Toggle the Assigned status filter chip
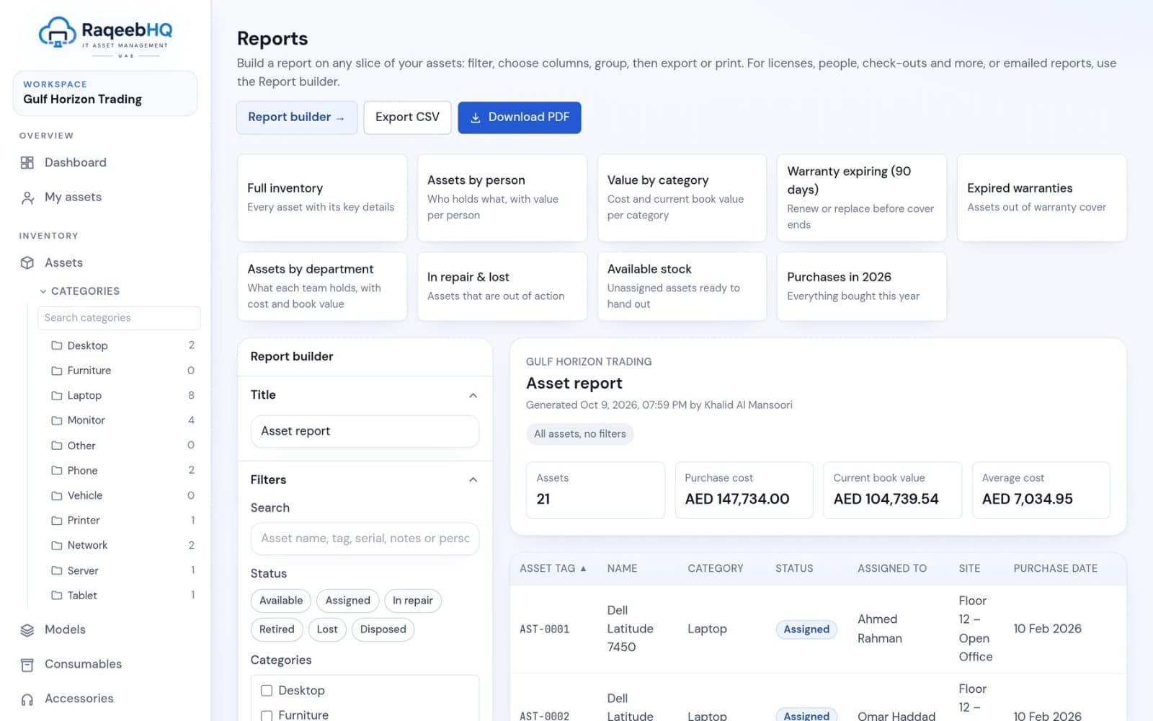 [x=347, y=601]
